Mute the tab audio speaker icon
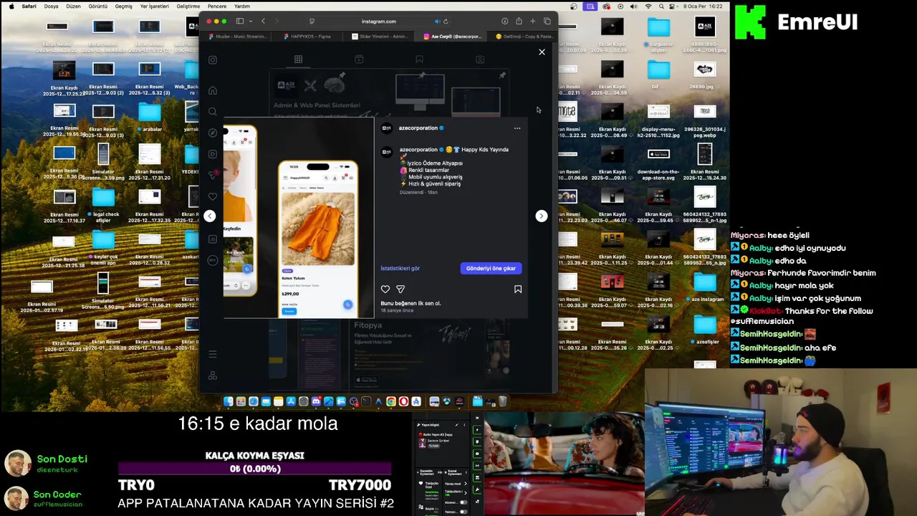 pyautogui.click(x=437, y=21)
